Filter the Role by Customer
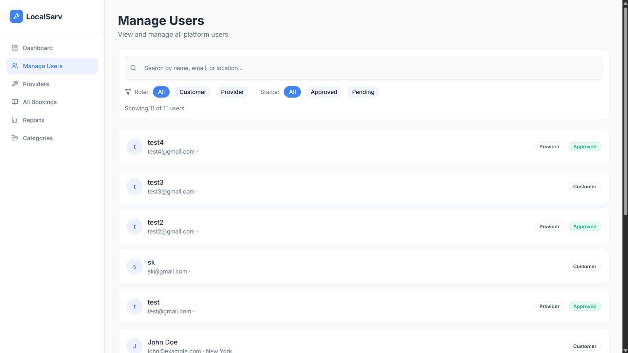The width and height of the screenshot is (628, 353). (193, 92)
